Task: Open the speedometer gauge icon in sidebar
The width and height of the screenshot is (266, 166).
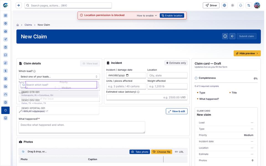Action: 6,95
